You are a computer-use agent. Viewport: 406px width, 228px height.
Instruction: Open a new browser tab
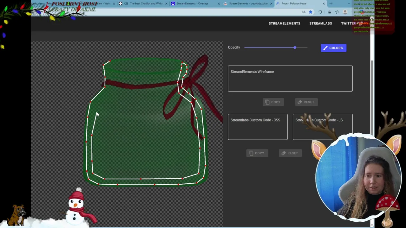click(x=331, y=3)
